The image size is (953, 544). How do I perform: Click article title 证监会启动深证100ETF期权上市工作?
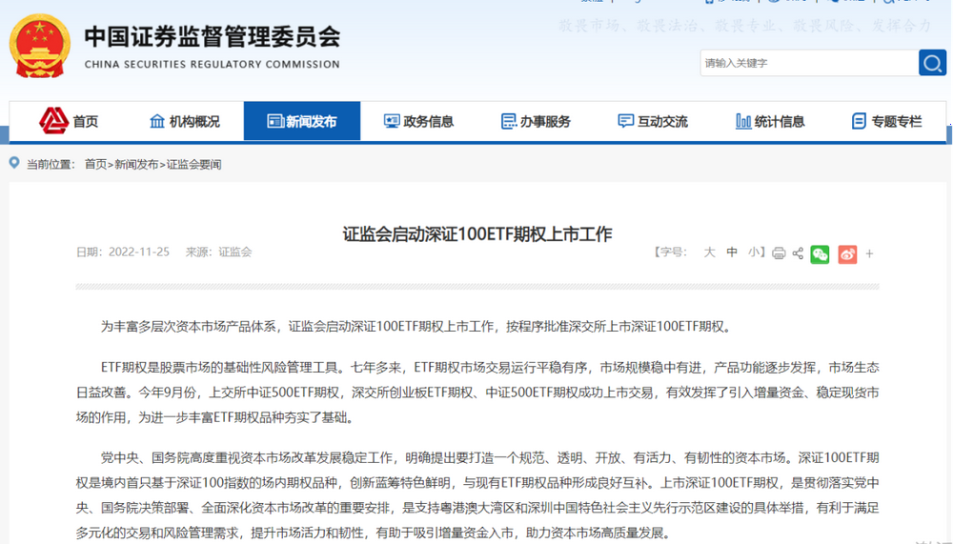coord(477,234)
